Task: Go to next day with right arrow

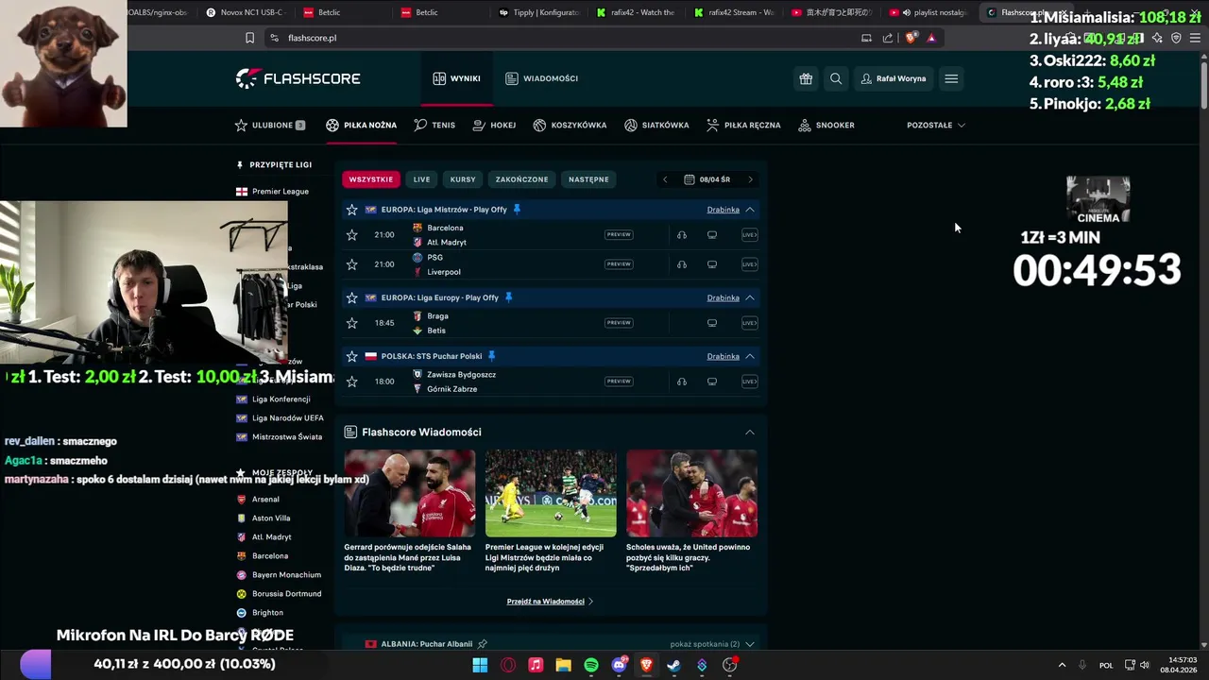Action: 751,179
